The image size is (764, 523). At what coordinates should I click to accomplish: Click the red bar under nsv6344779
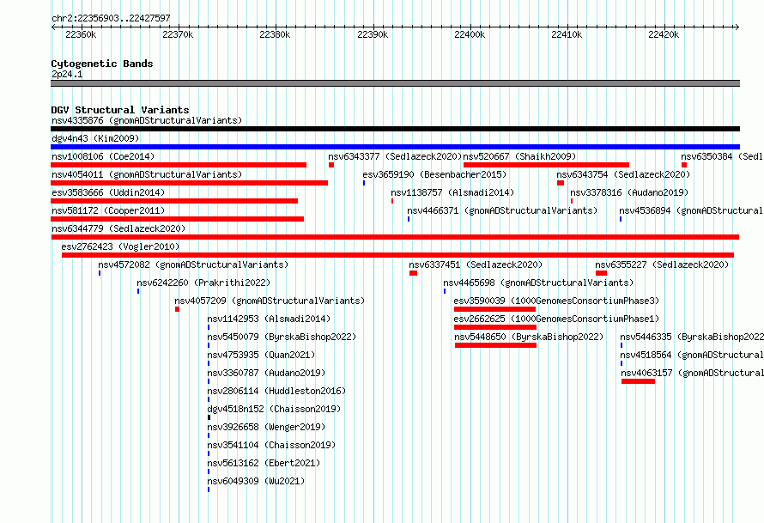tap(395, 237)
